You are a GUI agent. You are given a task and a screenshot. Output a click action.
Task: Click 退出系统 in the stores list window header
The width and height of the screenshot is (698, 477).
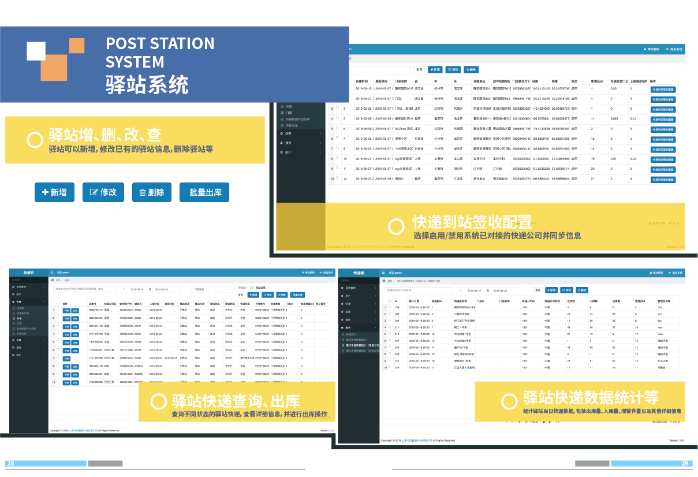[674, 50]
